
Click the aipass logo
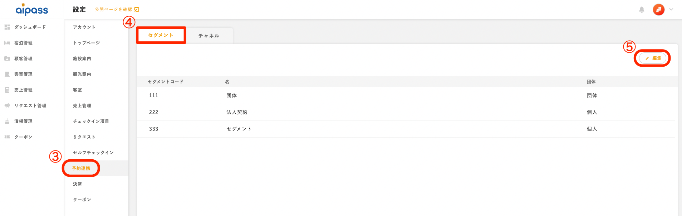coord(31,10)
